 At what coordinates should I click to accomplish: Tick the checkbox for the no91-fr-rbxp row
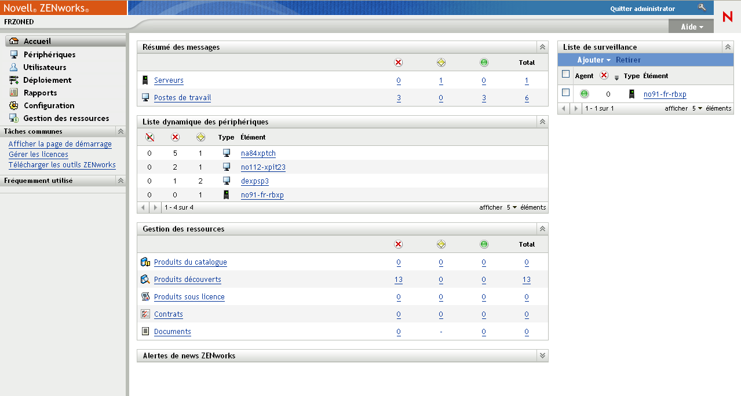click(566, 93)
